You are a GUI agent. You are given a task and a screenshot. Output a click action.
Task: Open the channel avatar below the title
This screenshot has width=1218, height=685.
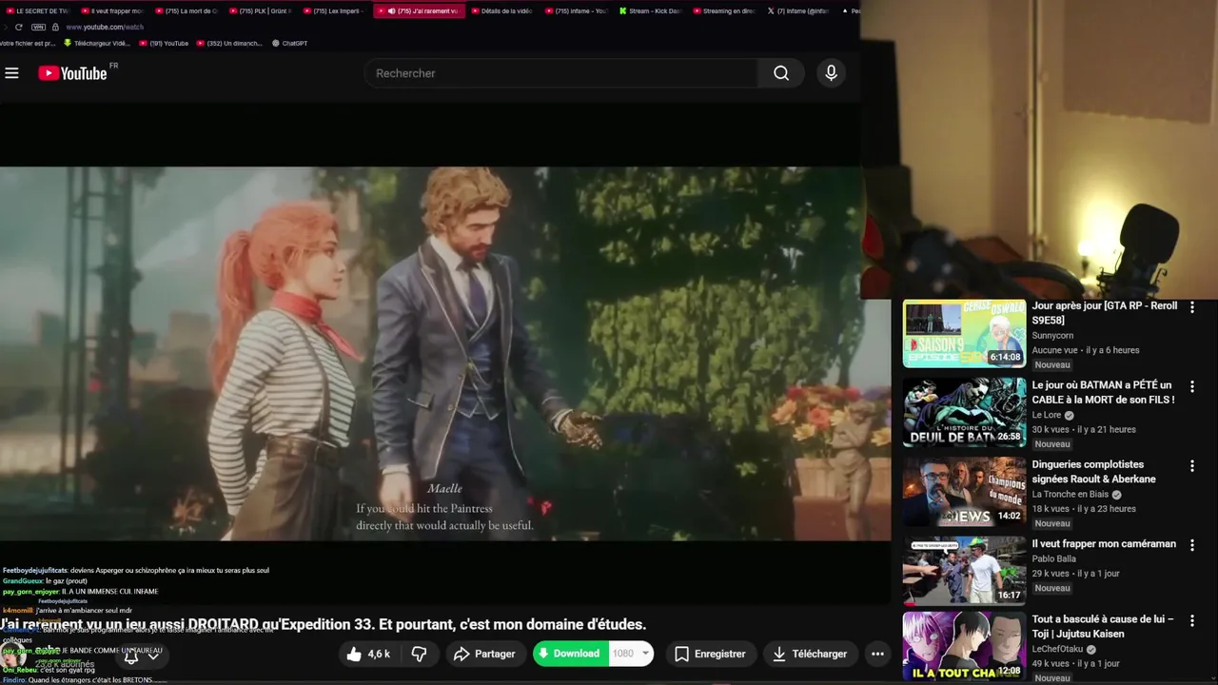click(x=13, y=656)
